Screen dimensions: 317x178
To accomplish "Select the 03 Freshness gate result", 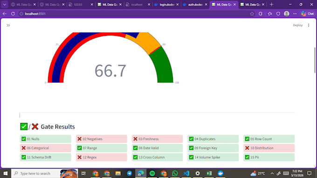I will click(x=157, y=139).
